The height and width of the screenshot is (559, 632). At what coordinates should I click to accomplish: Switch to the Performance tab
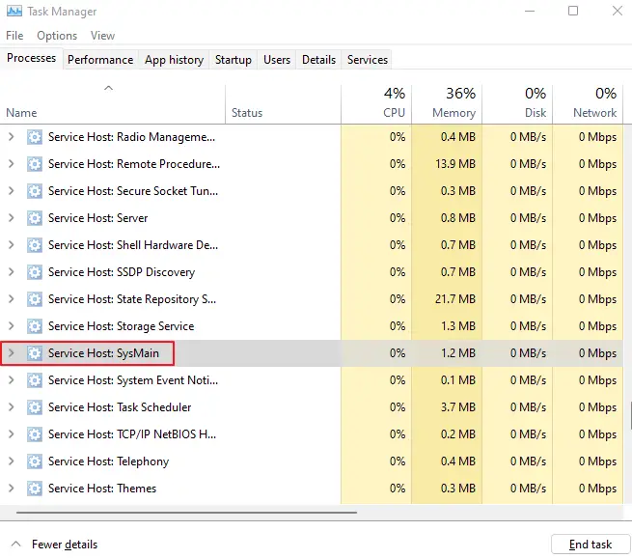[100, 60]
